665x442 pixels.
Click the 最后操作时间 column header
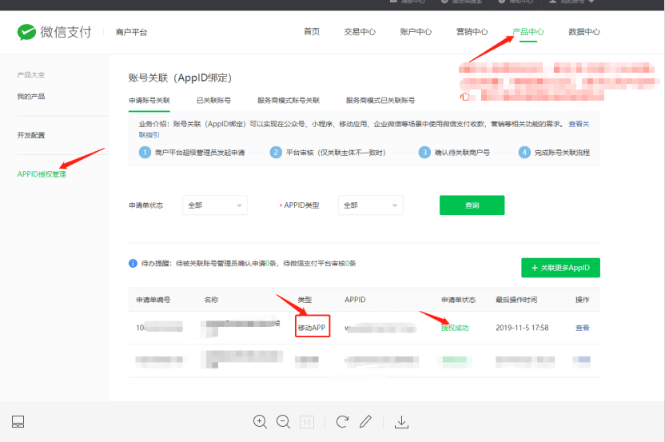[516, 300]
